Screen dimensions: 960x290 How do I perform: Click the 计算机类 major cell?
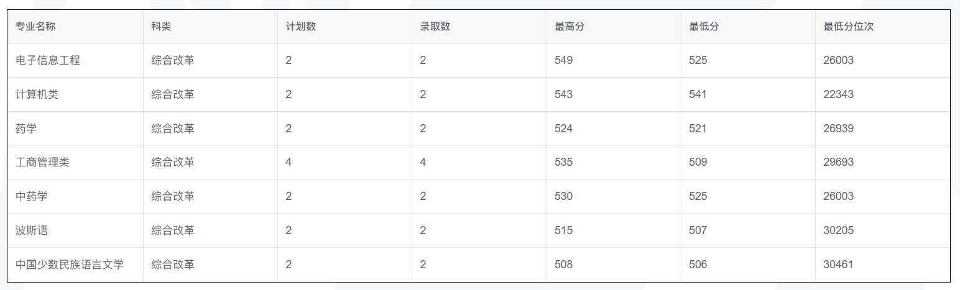click(x=37, y=94)
